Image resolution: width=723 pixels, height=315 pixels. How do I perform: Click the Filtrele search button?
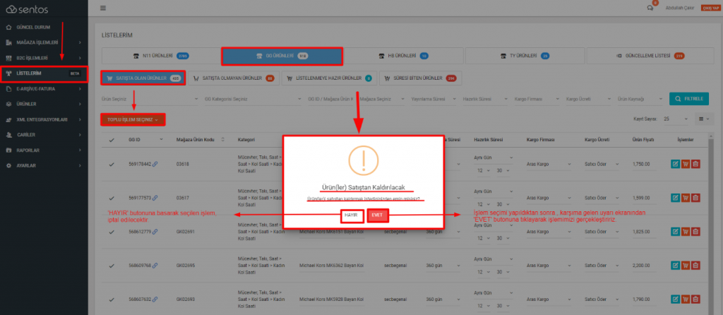[689, 99]
